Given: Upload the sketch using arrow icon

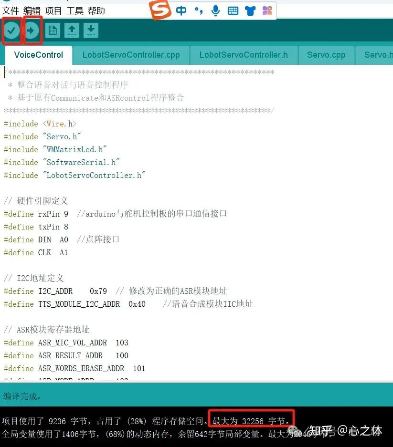Looking at the screenshot, I should [x=32, y=30].
